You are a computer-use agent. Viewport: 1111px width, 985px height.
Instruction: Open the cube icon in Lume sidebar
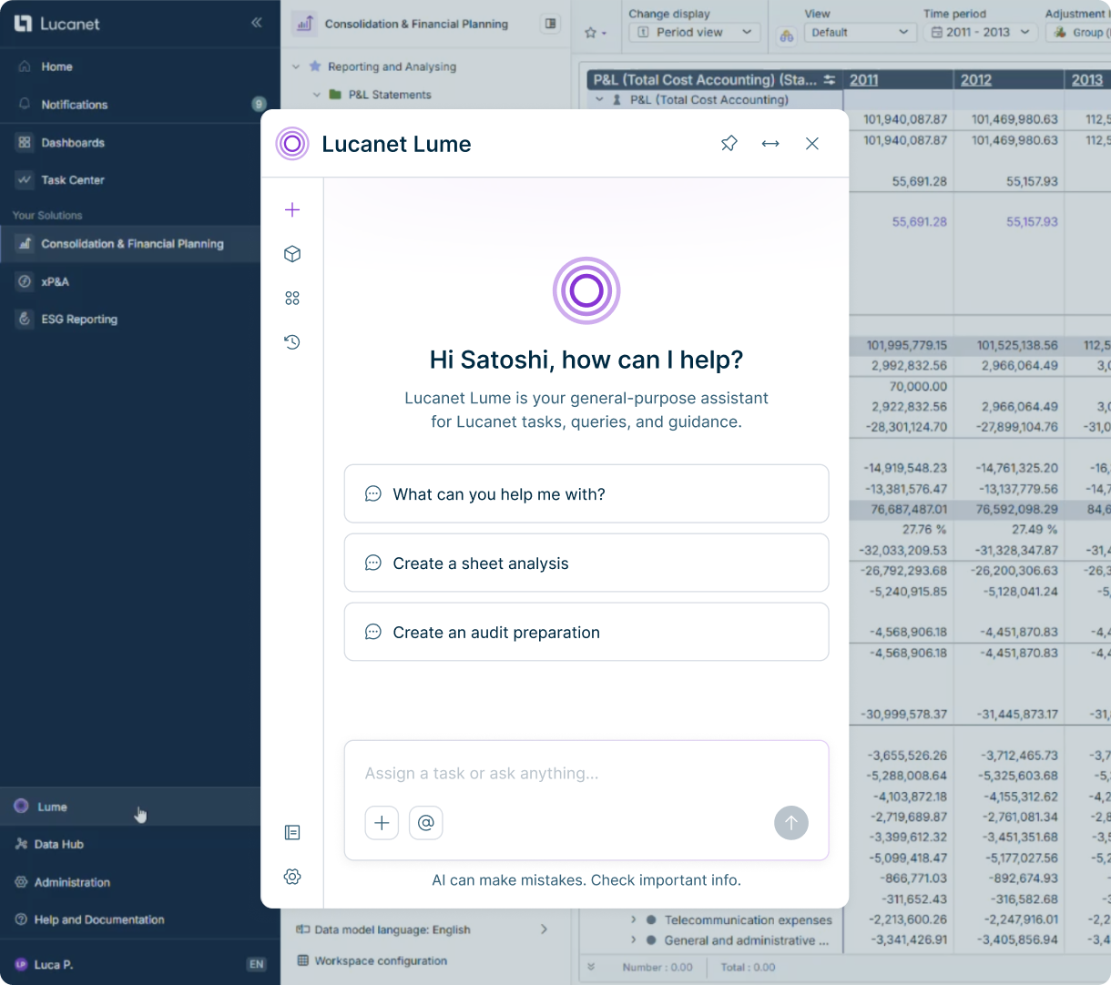292,254
